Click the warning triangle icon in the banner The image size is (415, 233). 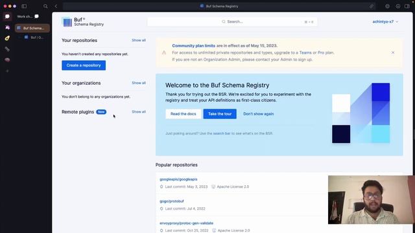tap(164, 52)
